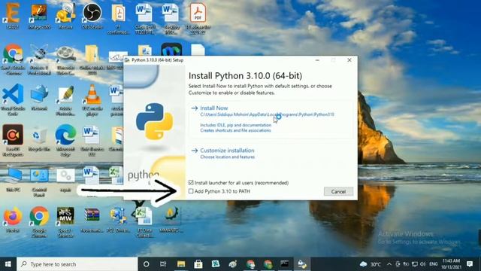
Task: Select the WinRAR archive desktop icon
Action: click(92, 219)
